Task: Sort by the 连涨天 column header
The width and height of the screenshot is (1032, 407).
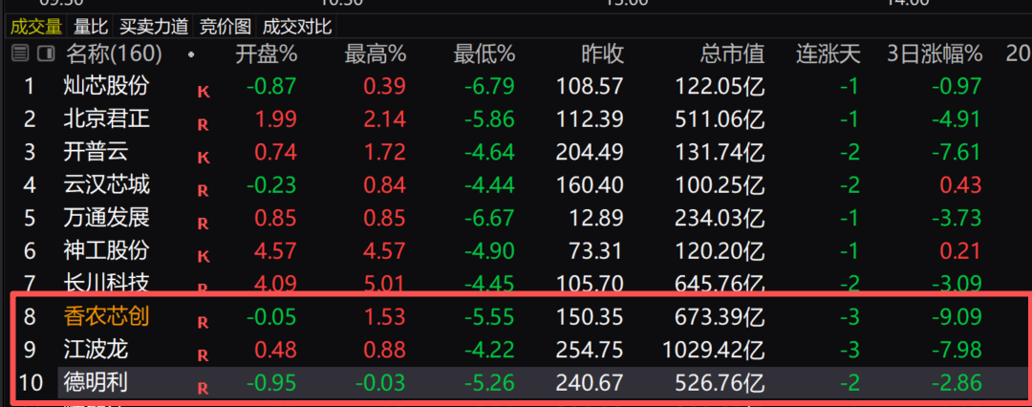Action: click(x=828, y=54)
